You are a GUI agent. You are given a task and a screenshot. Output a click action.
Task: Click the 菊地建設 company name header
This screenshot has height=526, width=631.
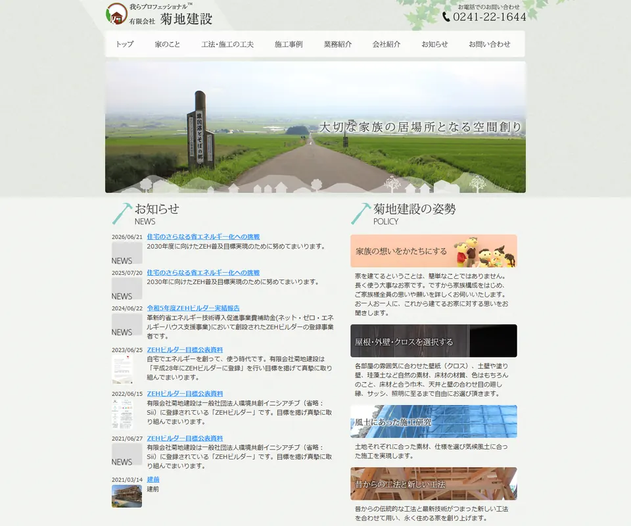click(186, 19)
